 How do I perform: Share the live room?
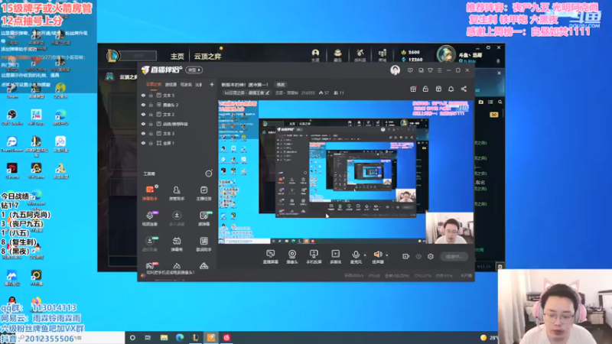pos(464,89)
